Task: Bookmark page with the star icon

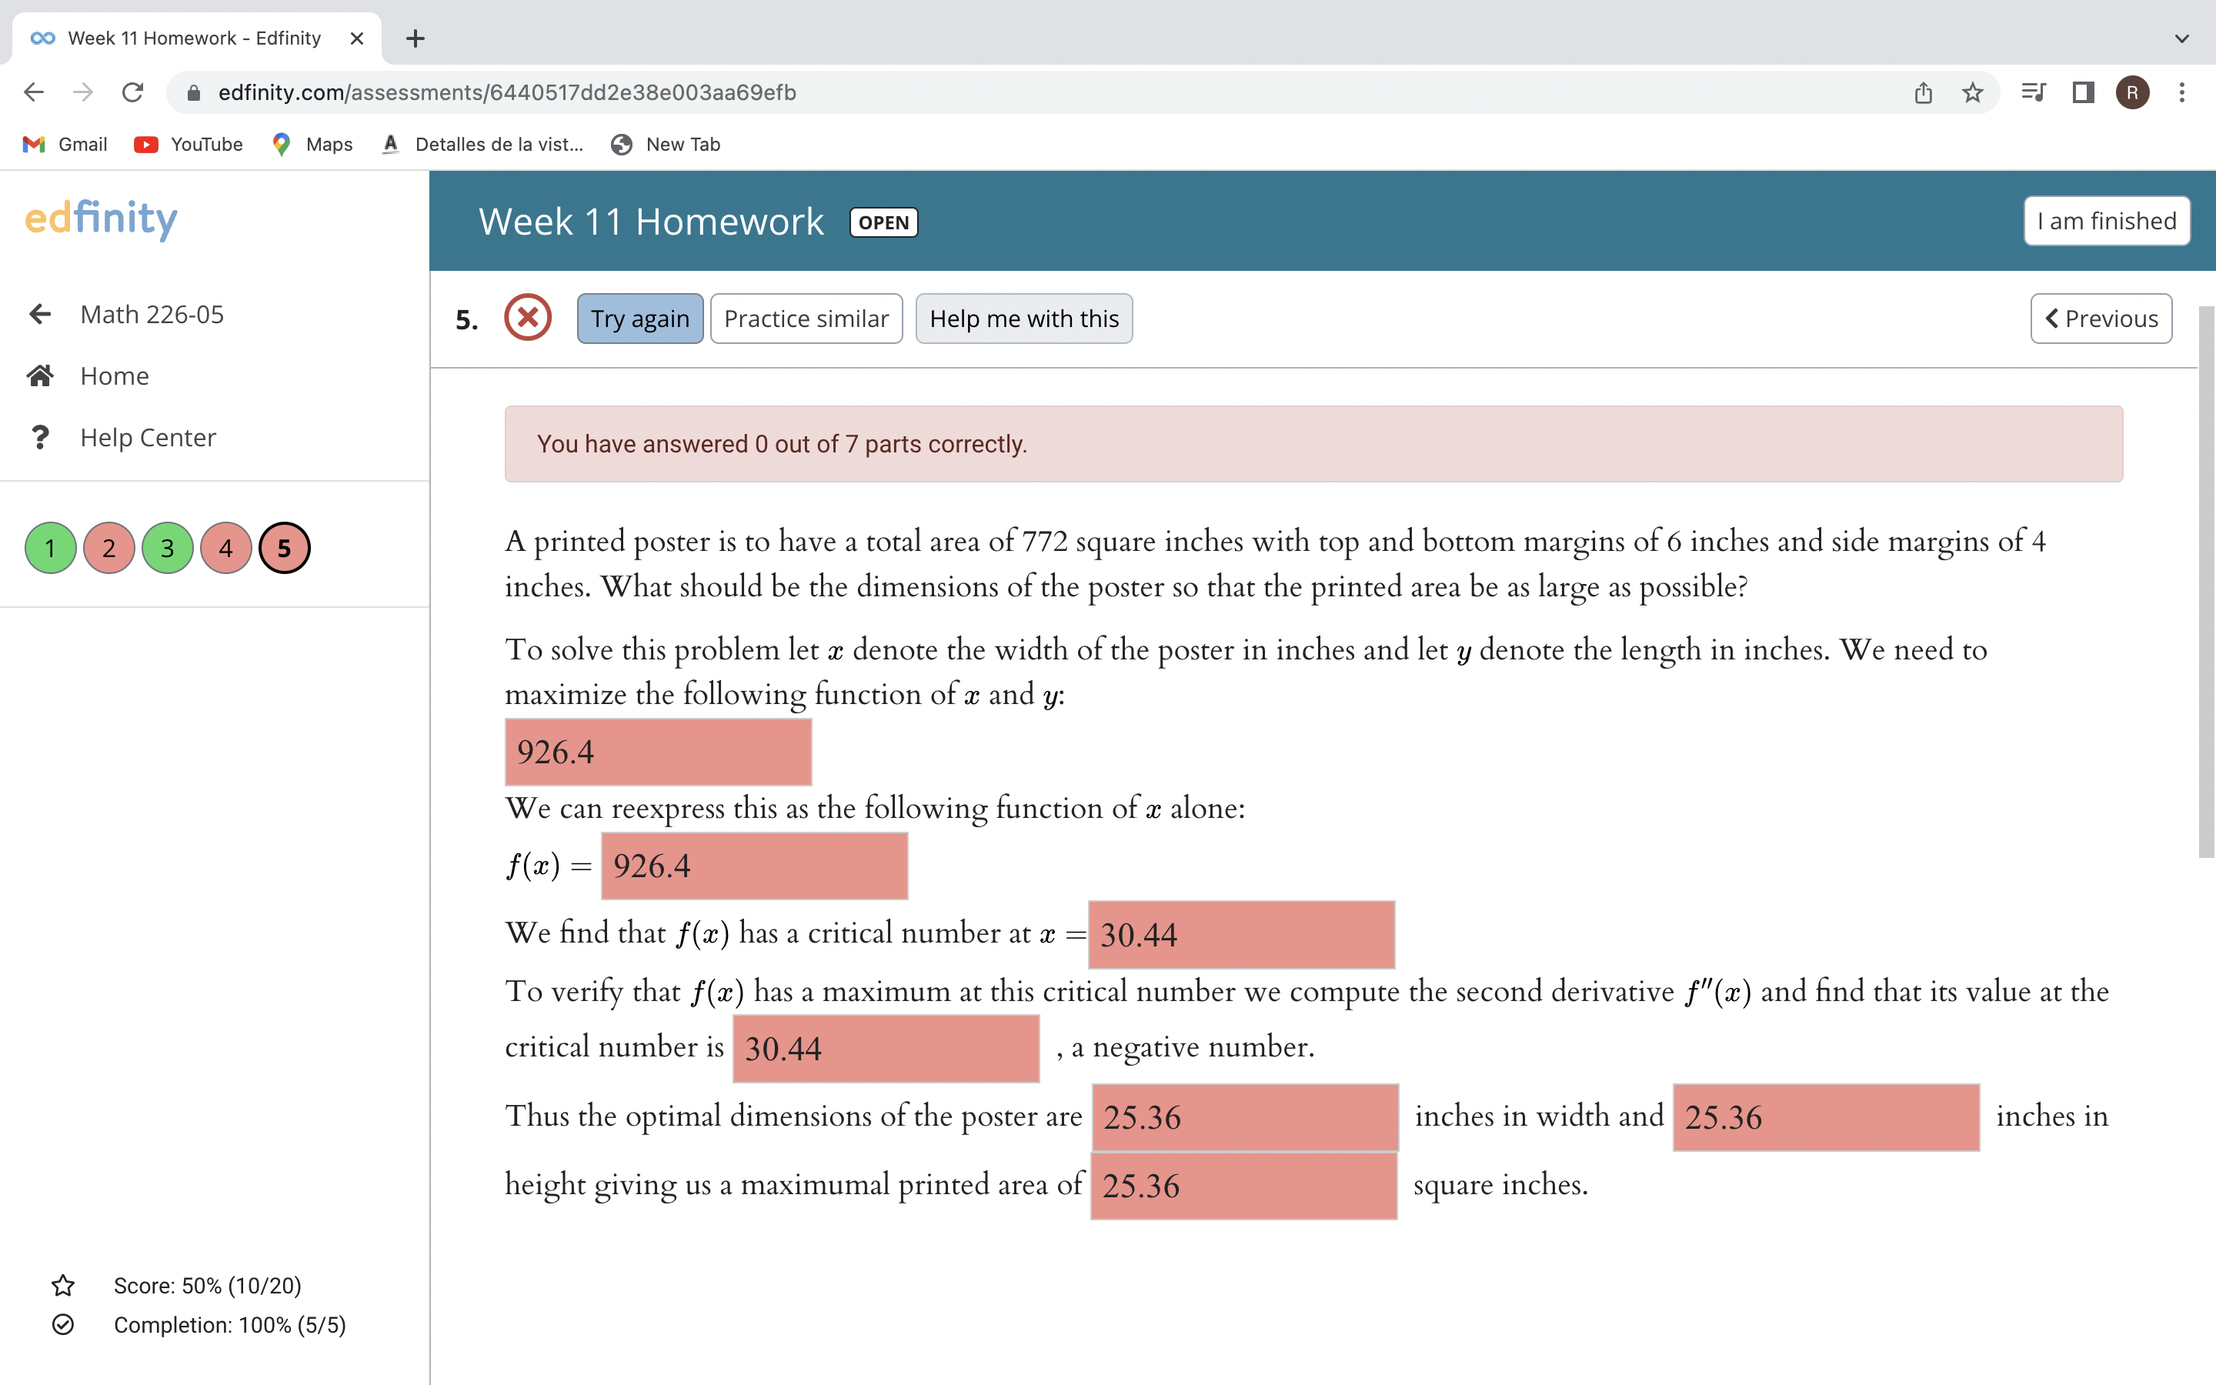Action: click(1972, 92)
